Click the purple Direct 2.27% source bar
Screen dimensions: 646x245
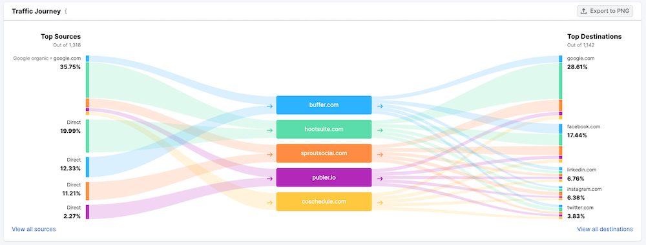[x=87, y=212]
